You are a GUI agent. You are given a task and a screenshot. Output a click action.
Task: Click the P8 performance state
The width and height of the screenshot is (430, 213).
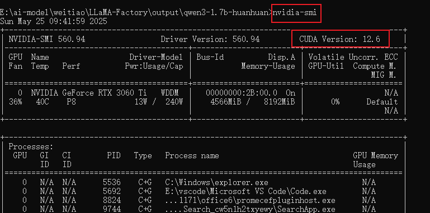[71, 102]
